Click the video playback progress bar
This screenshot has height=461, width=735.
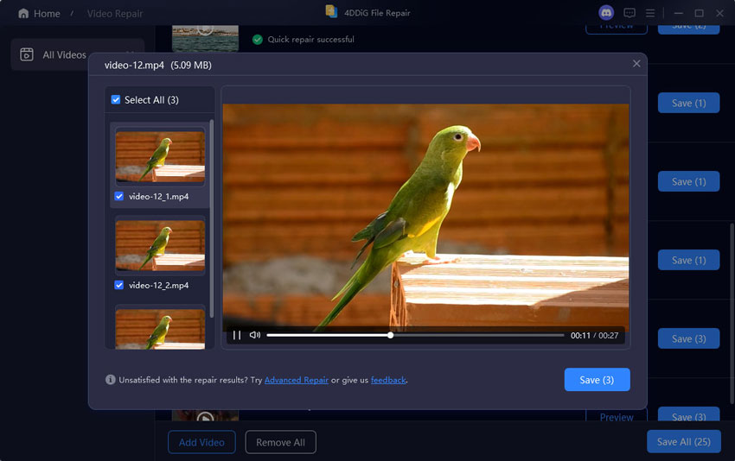[x=415, y=335]
